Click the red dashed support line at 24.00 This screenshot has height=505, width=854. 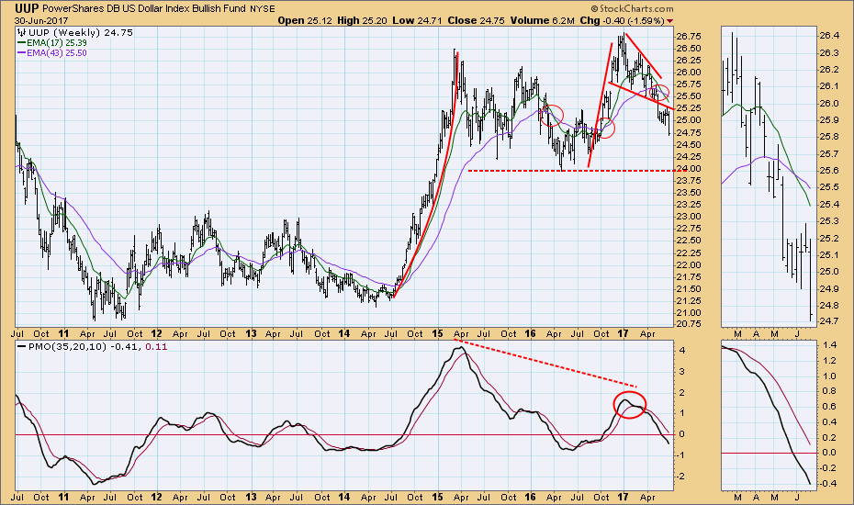pyautogui.click(x=571, y=171)
